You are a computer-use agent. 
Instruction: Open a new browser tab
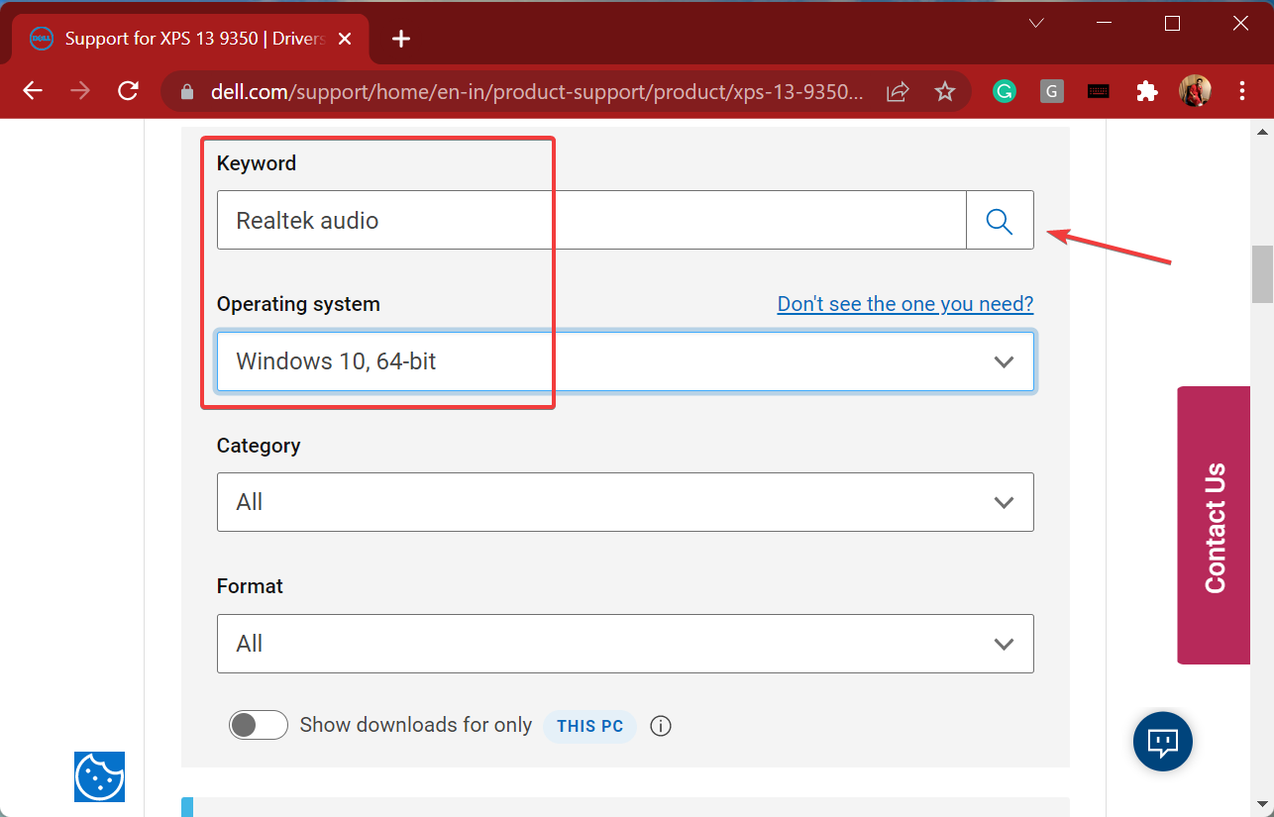pos(400,39)
